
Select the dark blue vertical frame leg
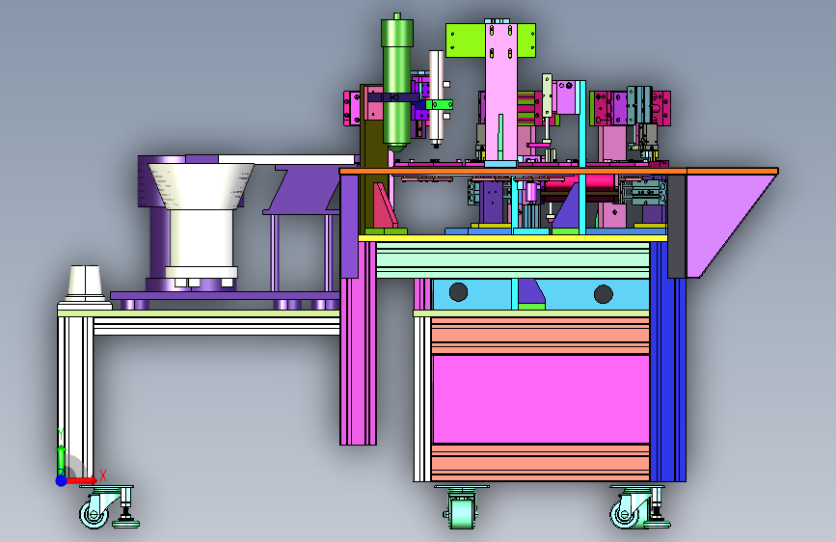coord(667,362)
